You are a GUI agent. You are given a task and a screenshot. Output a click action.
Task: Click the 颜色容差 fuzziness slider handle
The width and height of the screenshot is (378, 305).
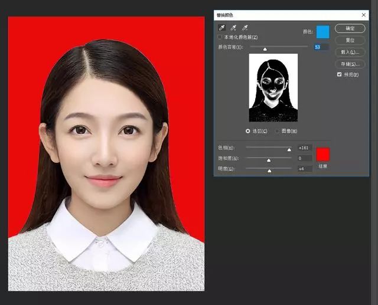[265, 49]
